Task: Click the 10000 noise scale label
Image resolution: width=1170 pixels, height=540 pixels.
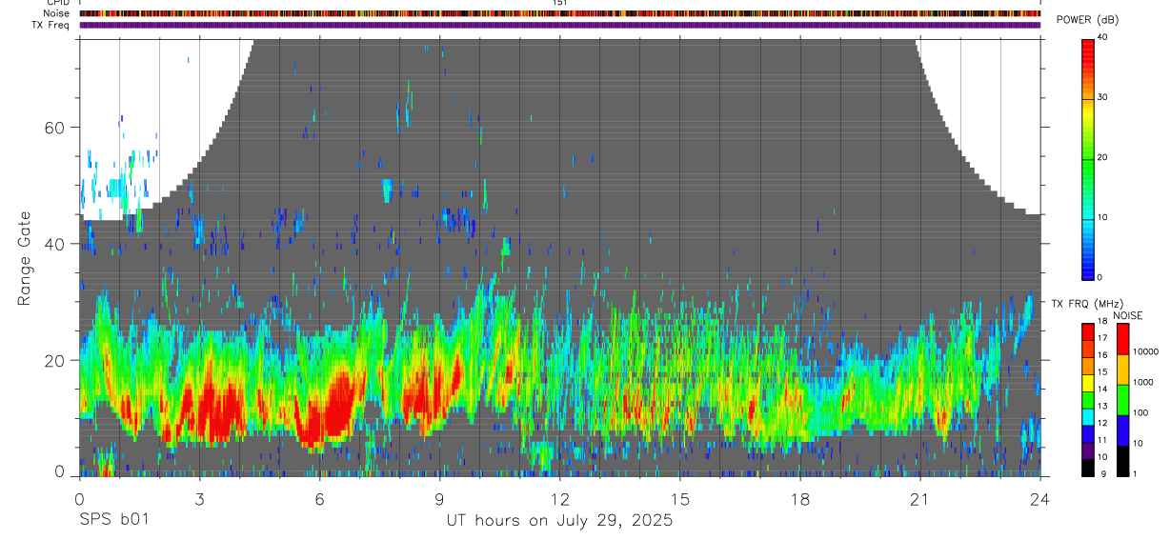Action: coord(1147,351)
